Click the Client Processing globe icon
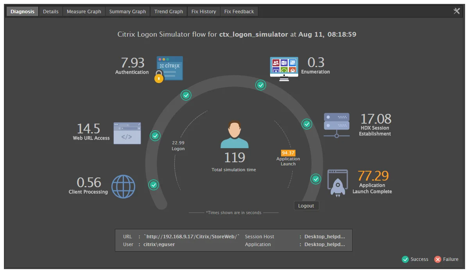 tap(123, 186)
